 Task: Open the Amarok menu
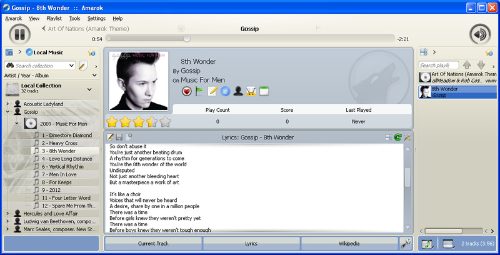pyautogui.click(x=14, y=19)
